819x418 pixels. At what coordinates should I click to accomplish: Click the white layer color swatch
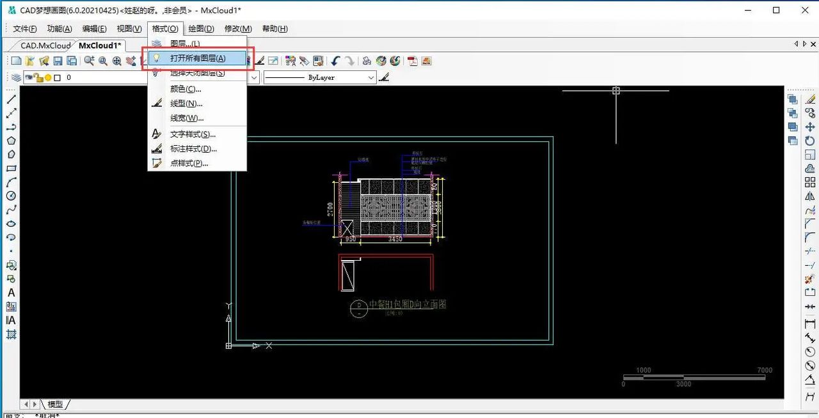[x=57, y=77]
